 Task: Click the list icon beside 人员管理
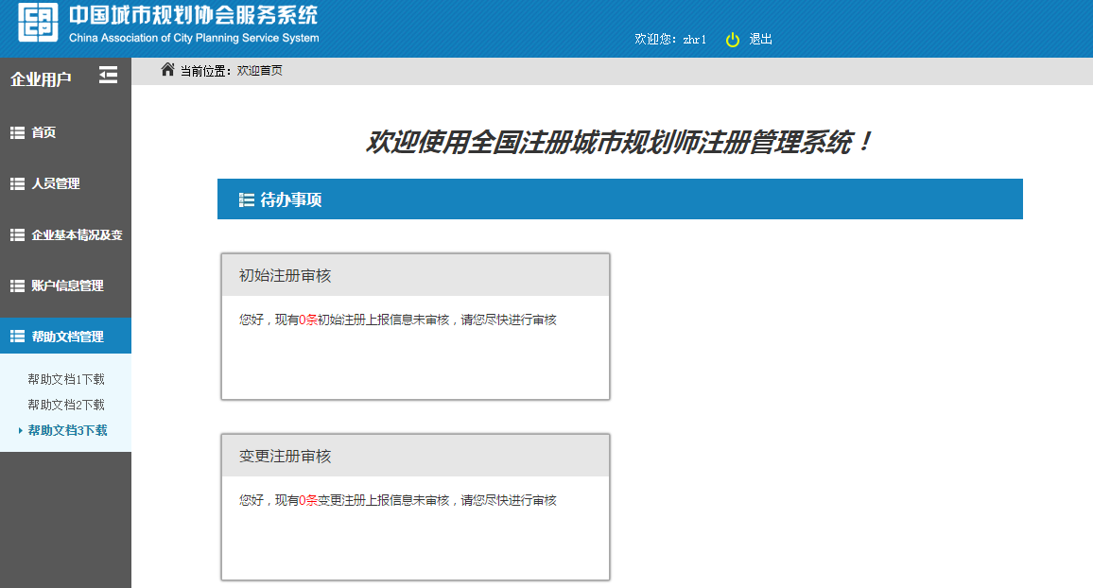pos(17,184)
